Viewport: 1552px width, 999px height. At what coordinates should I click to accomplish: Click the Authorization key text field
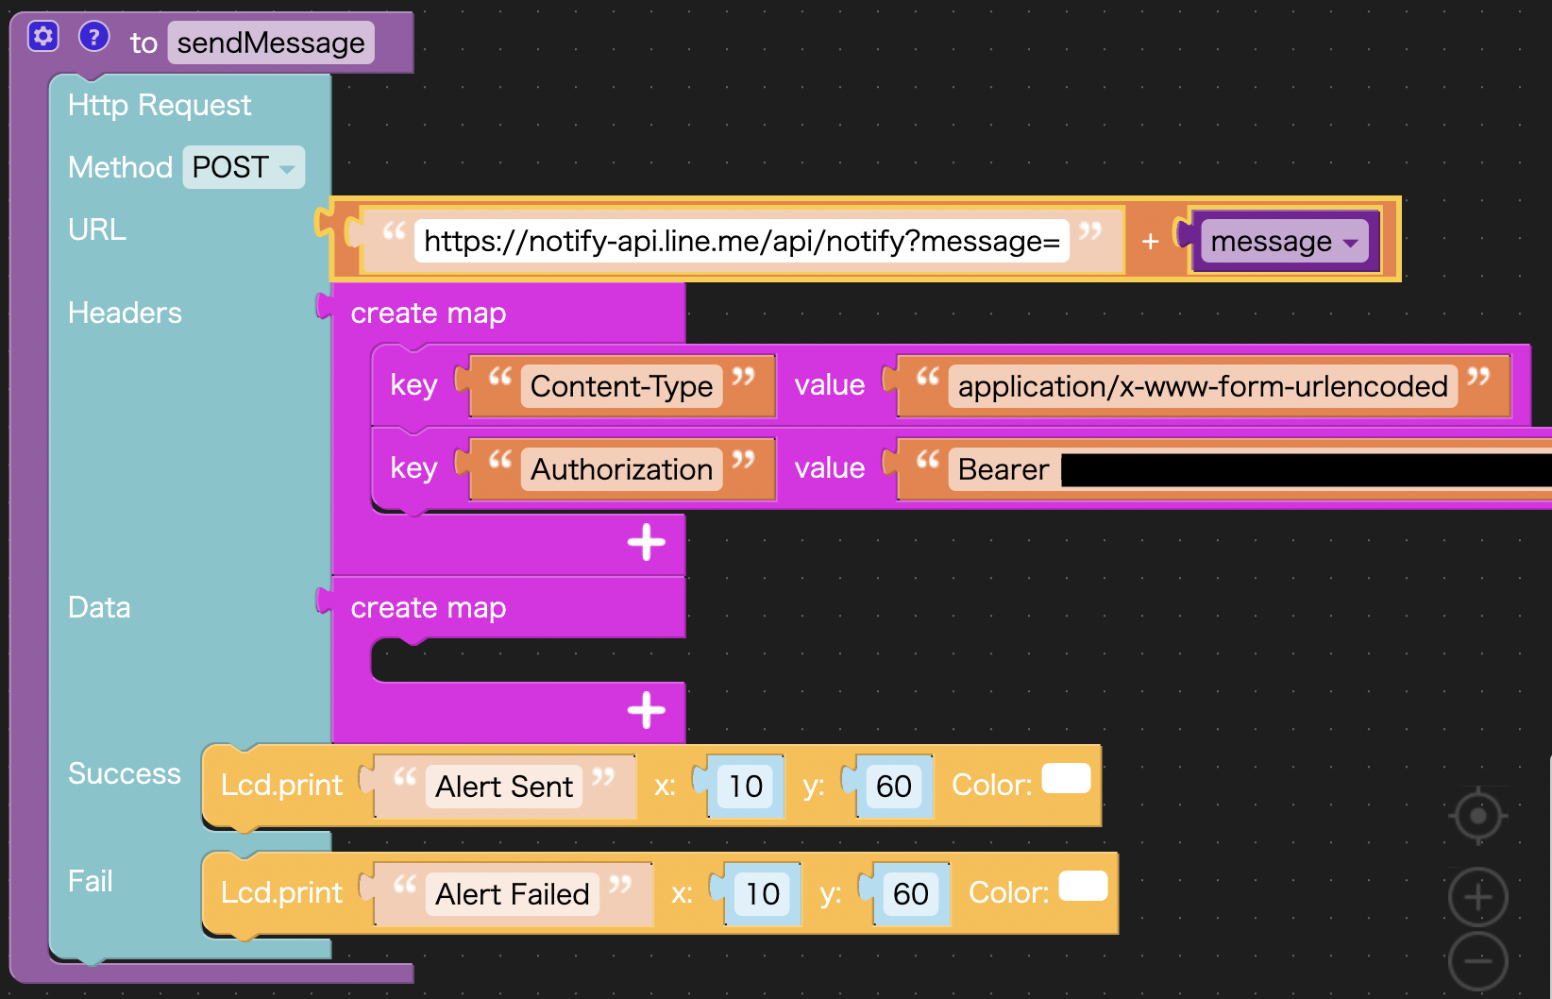click(x=621, y=469)
